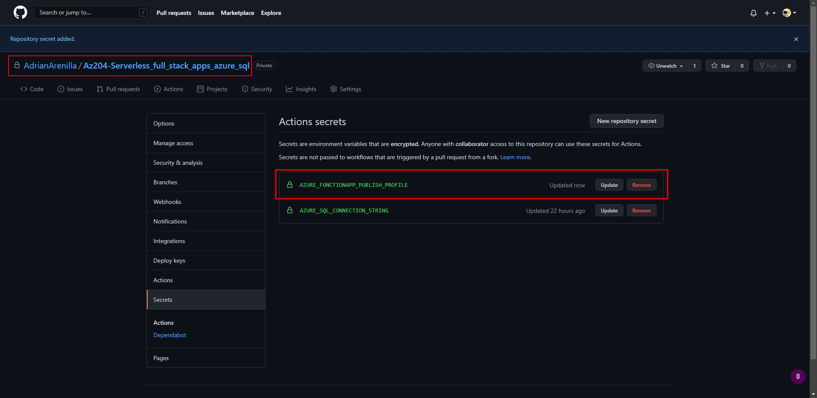Screen dimensions: 817x398
Task: Star the repository
Action: (720, 66)
